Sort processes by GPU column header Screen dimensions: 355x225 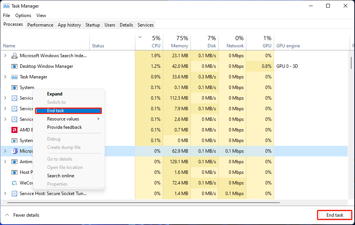click(x=260, y=42)
